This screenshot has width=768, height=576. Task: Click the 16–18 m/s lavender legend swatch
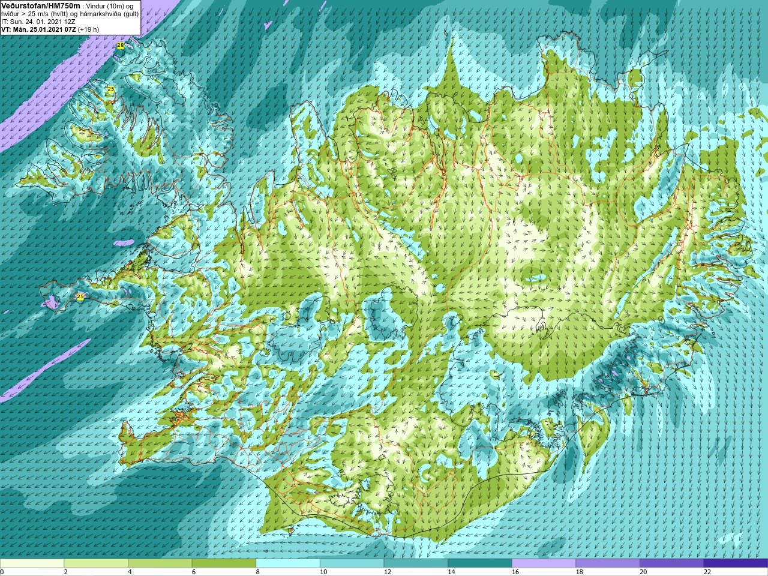[x=544, y=563]
